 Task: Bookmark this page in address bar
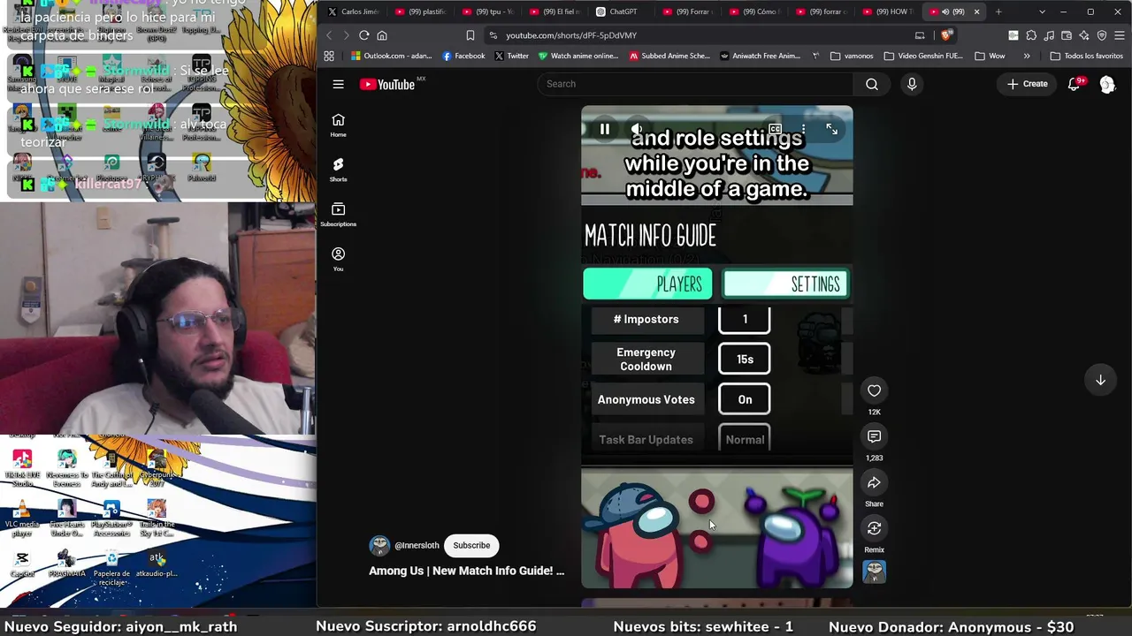[x=470, y=35]
